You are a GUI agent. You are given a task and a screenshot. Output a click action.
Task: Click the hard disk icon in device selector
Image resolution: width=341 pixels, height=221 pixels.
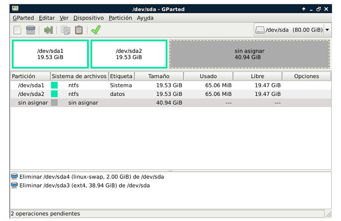pos(260,30)
